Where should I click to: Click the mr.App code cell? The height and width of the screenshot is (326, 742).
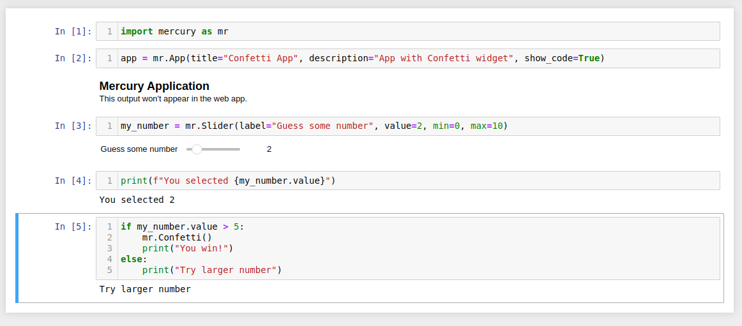pyautogui.click(x=407, y=58)
